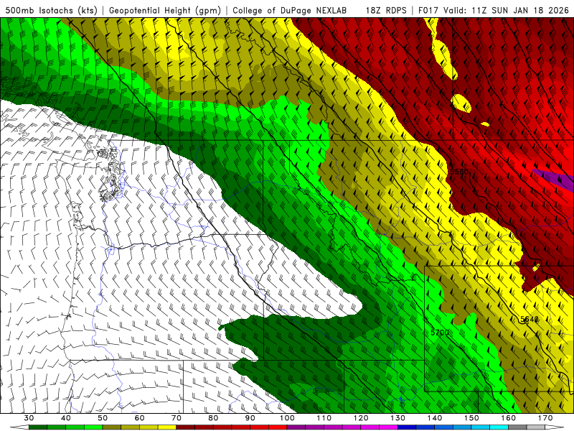Click the 5700 height contour label
The width and height of the screenshot is (574, 431).
click(x=440, y=333)
